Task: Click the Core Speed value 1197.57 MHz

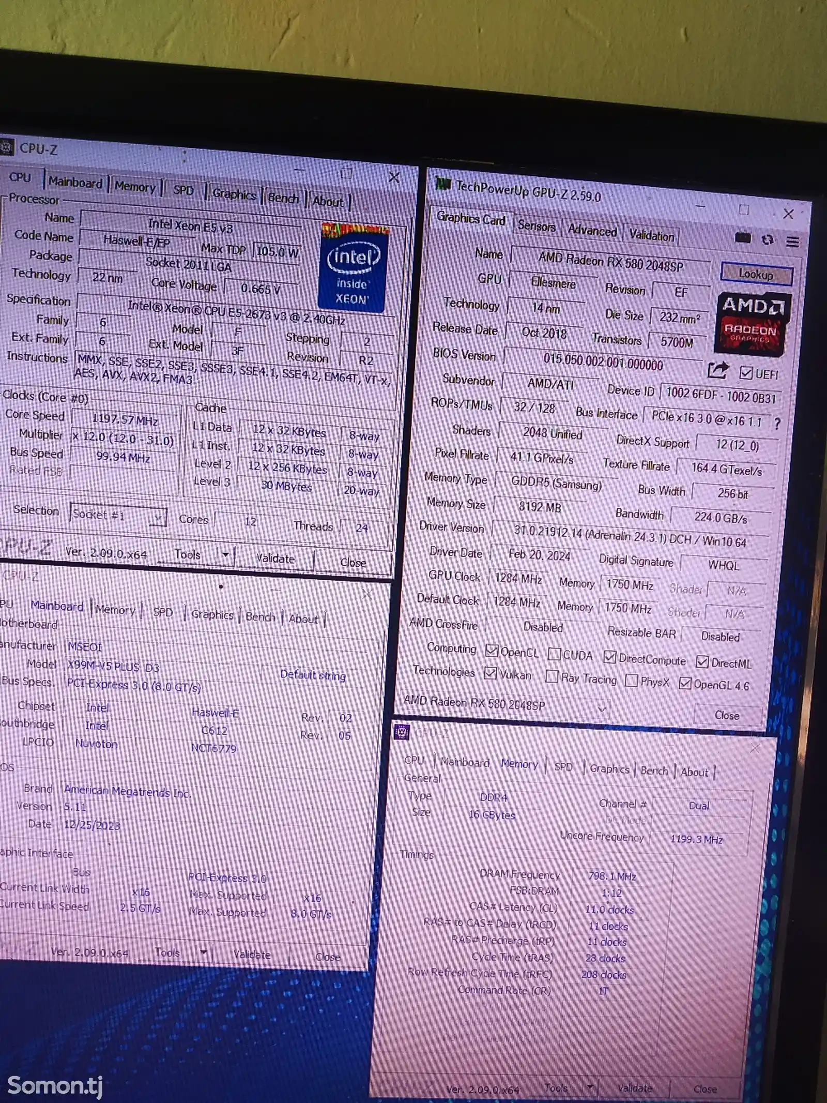Action: [125, 420]
